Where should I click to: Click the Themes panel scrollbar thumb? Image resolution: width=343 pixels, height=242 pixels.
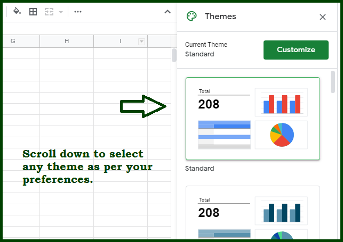pyautogui.click(x=333, y=82)
